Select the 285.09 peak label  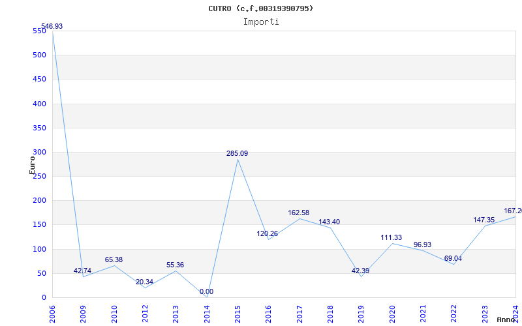point(237,154)
